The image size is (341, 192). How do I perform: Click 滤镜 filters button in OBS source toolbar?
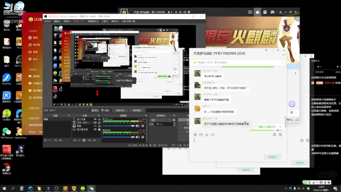click(x=105, y=111)
